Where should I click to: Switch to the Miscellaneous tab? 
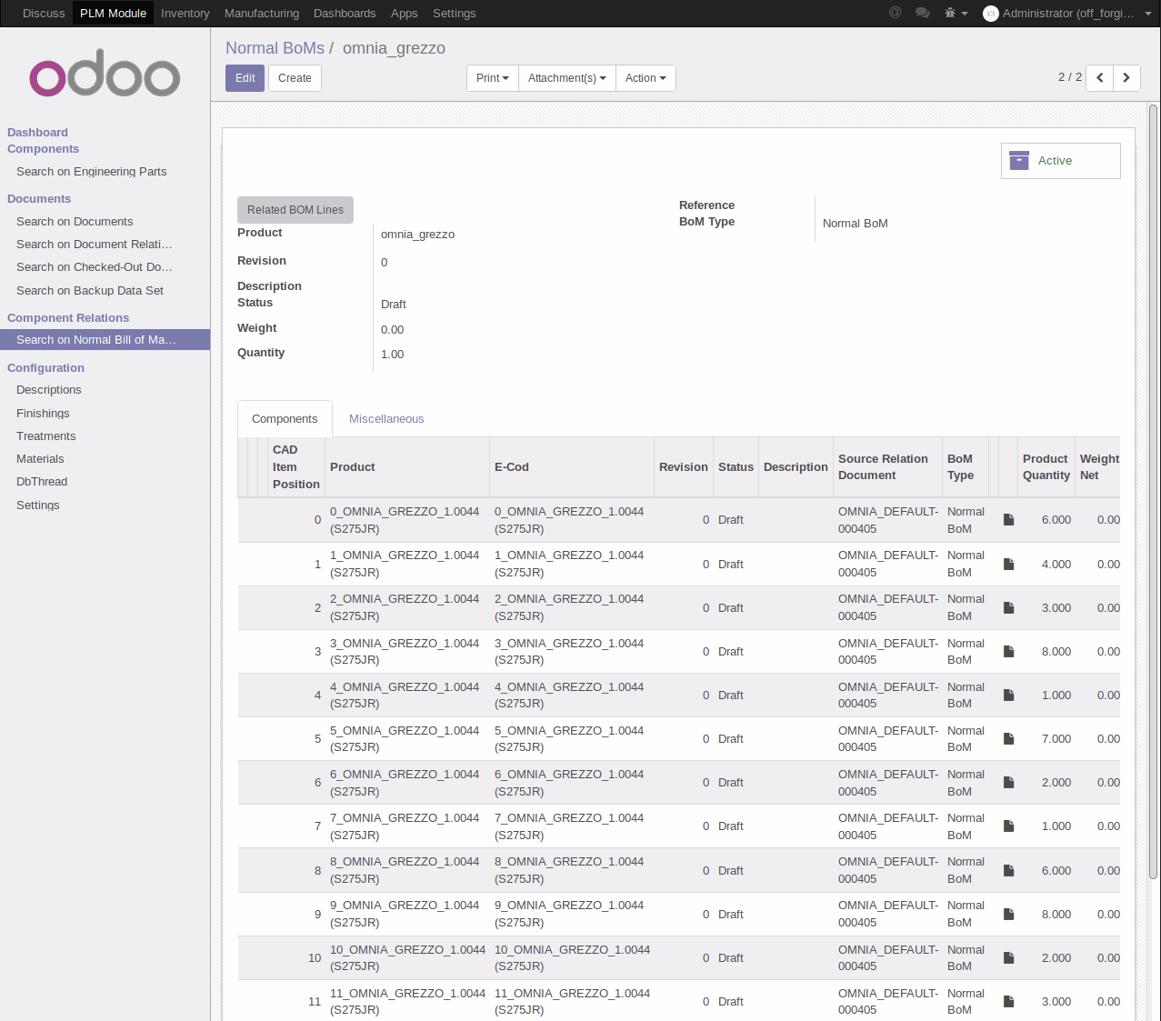point(386,418)
